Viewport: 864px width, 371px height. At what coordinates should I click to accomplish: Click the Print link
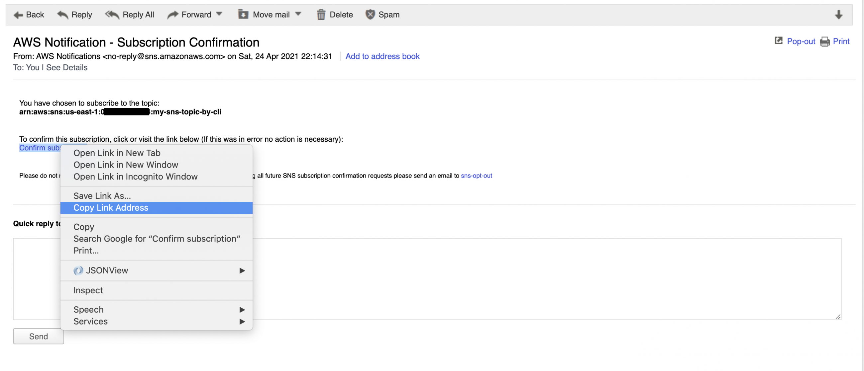click(x=841, y=41)
